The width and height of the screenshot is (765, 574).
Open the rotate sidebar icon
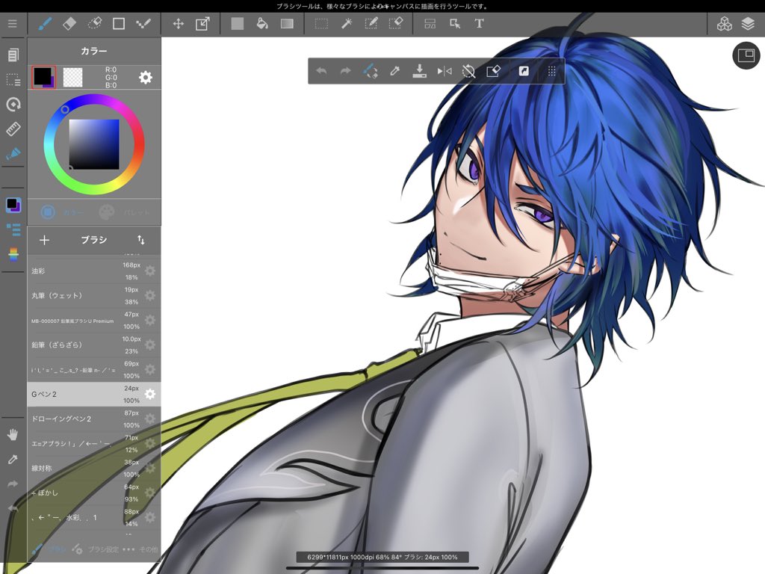point(13,104)
